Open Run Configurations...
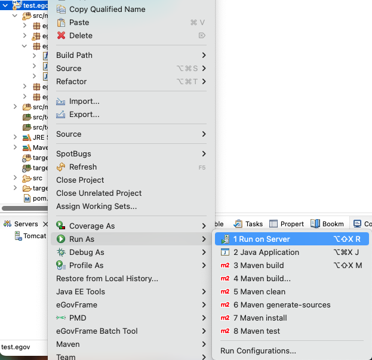The image size is (372, 360). tap(291, 351)
